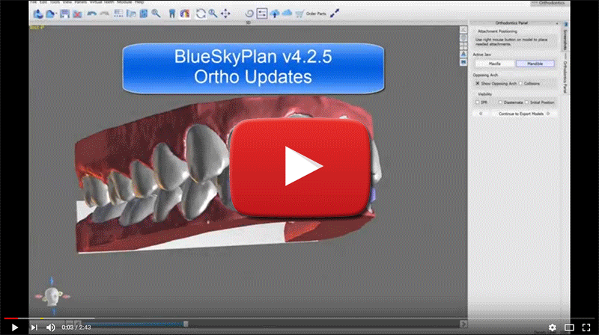Click the up arrow on the orientation widget

(52, 281)
